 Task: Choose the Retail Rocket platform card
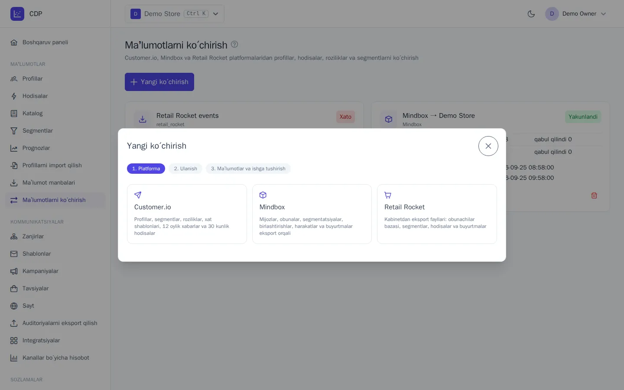tap(437, 214)
